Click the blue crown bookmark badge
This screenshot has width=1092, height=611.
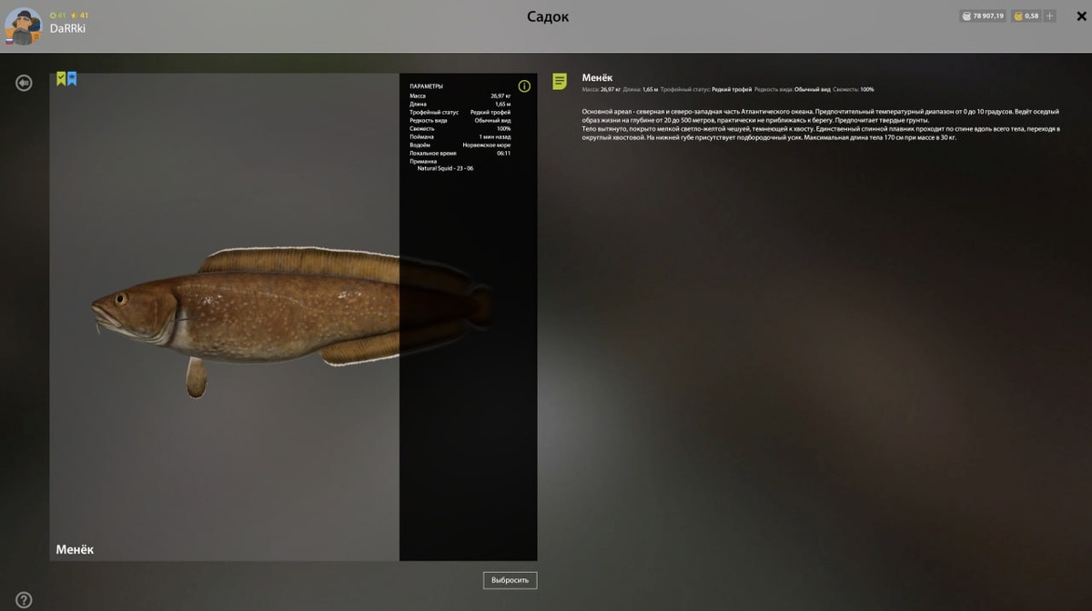tap(72, 79)
